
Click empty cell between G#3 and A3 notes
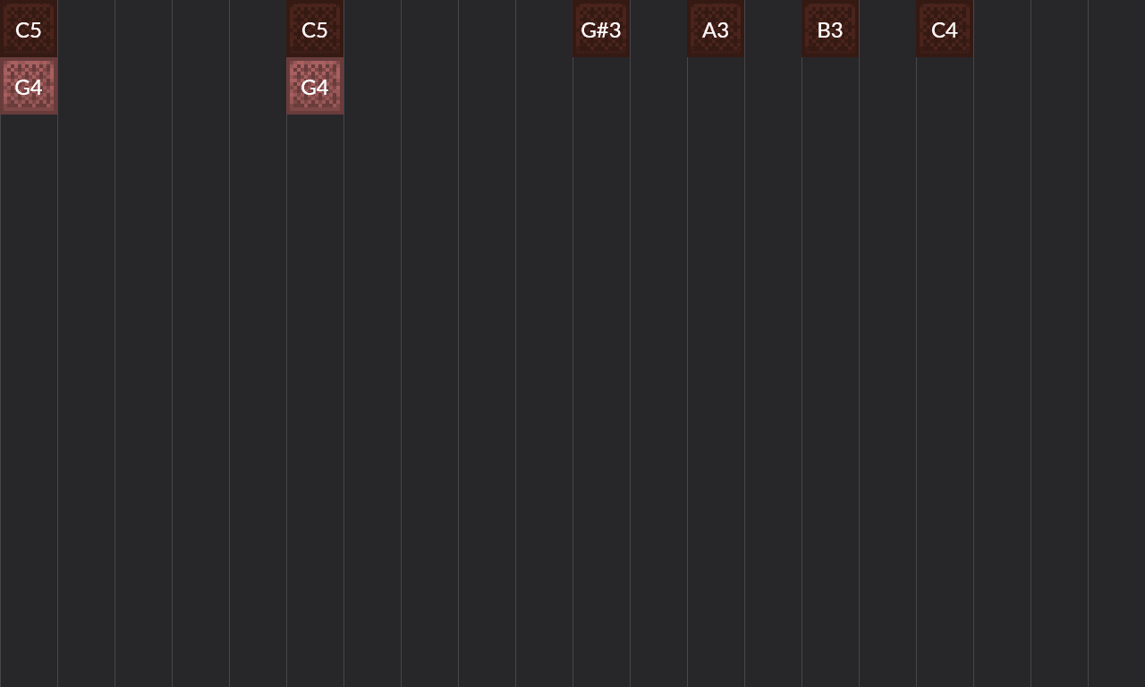(x=658, y=29)
